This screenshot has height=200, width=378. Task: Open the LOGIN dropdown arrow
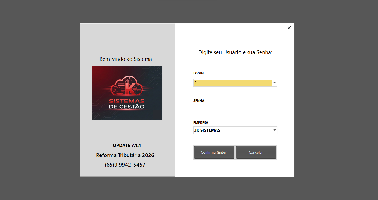pos(274,83)
